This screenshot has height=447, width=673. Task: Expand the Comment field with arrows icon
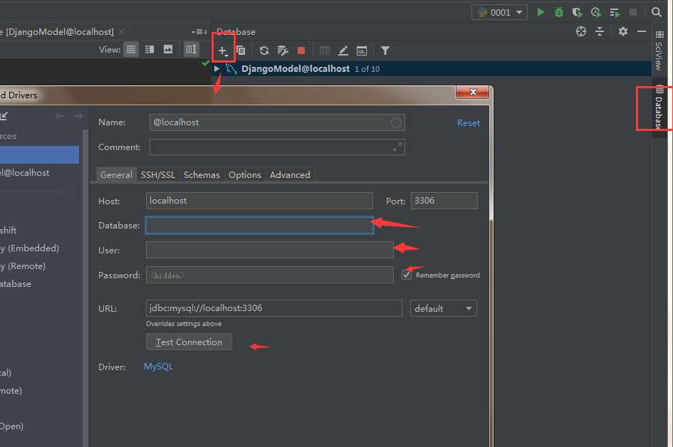[397, 147]
